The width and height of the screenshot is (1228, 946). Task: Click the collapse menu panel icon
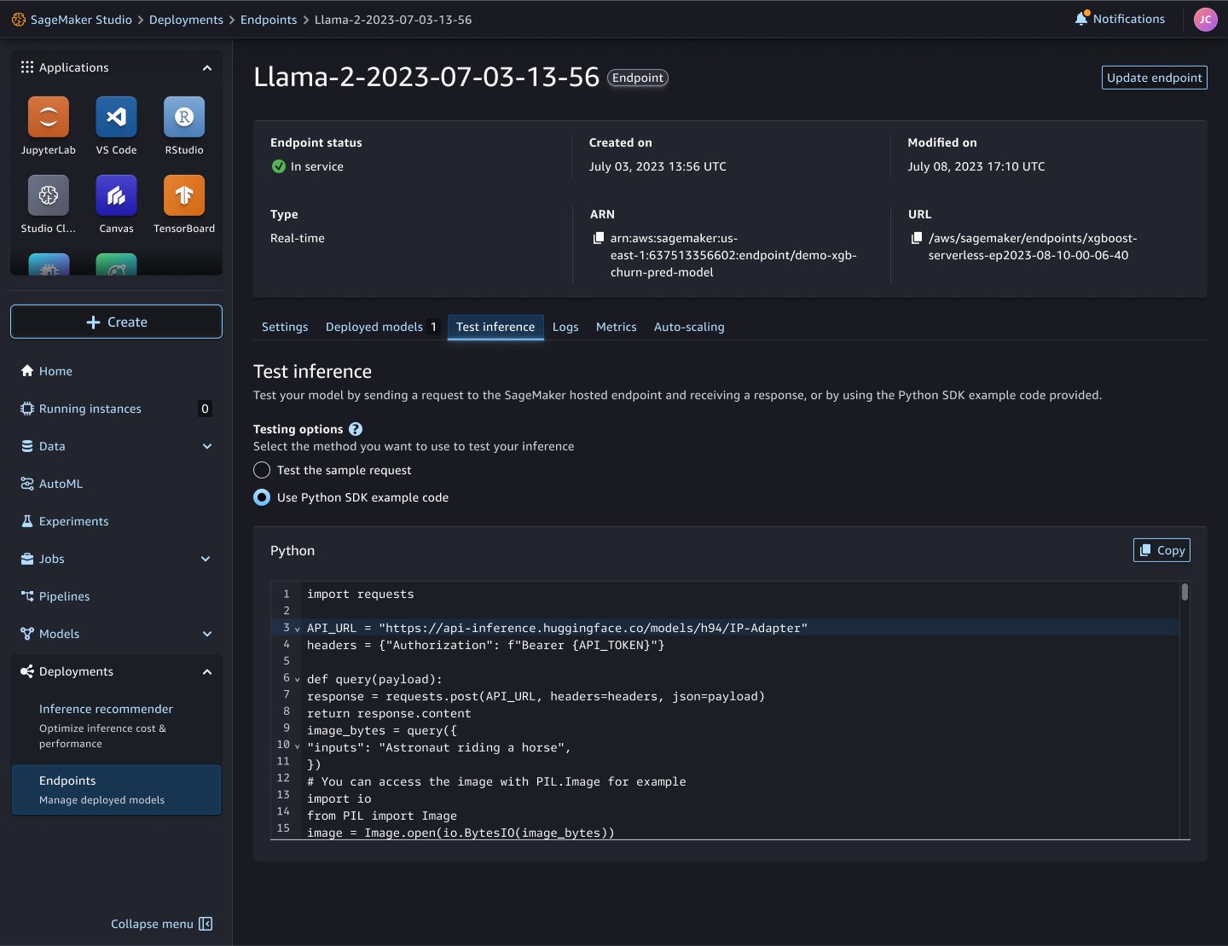[206, 924]
